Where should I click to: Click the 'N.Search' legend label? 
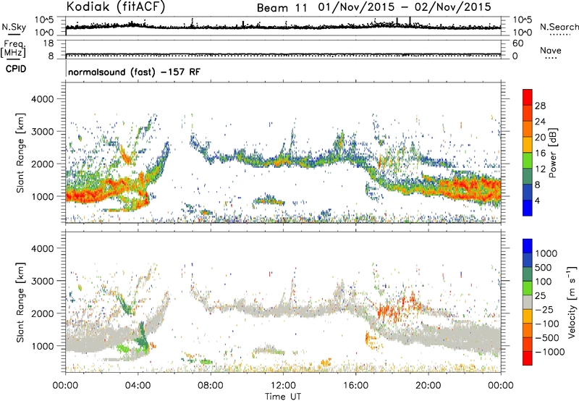(x=559, y=27)
